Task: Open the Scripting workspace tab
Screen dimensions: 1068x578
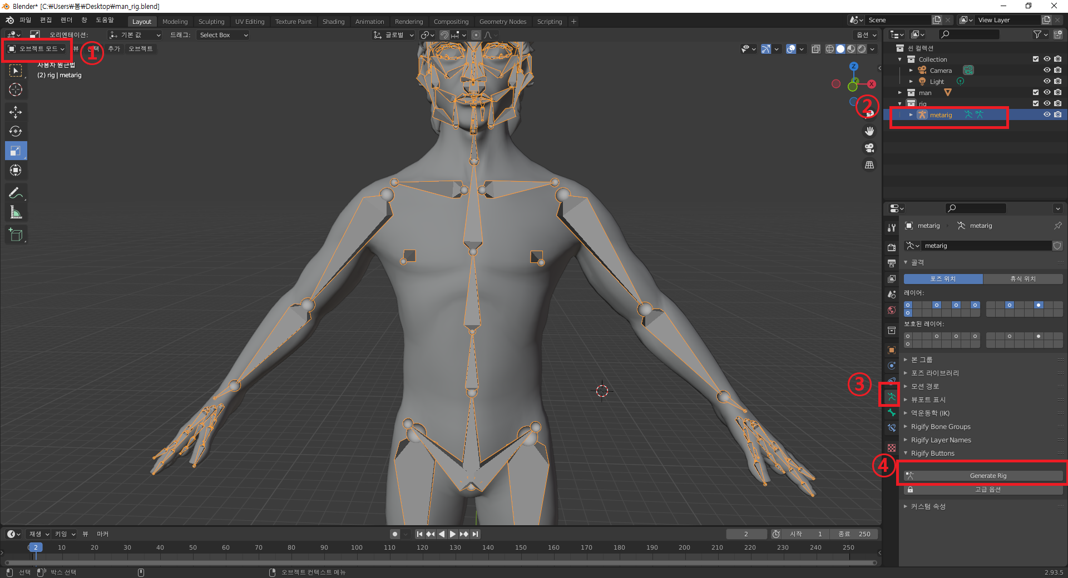Action: tap(550, 22)
